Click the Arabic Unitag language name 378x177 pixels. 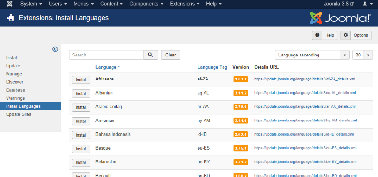coord(109,107)
